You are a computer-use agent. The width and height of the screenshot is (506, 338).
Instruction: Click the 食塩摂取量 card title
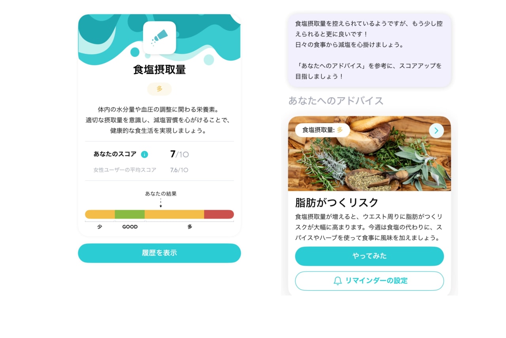click(x=159, y=70)
